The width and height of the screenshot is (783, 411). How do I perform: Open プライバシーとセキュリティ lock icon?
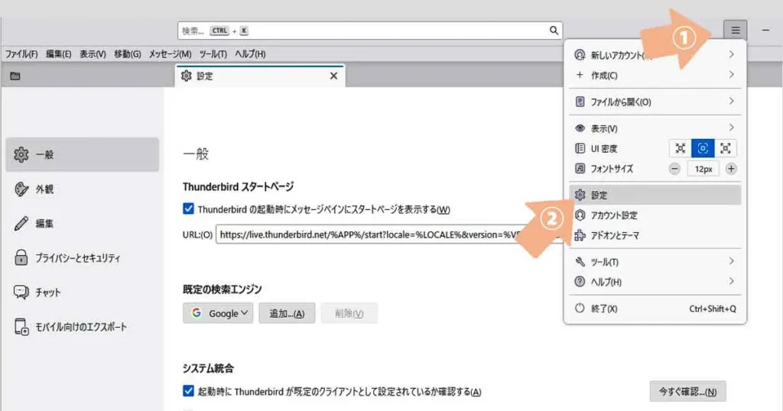[21, 258]
